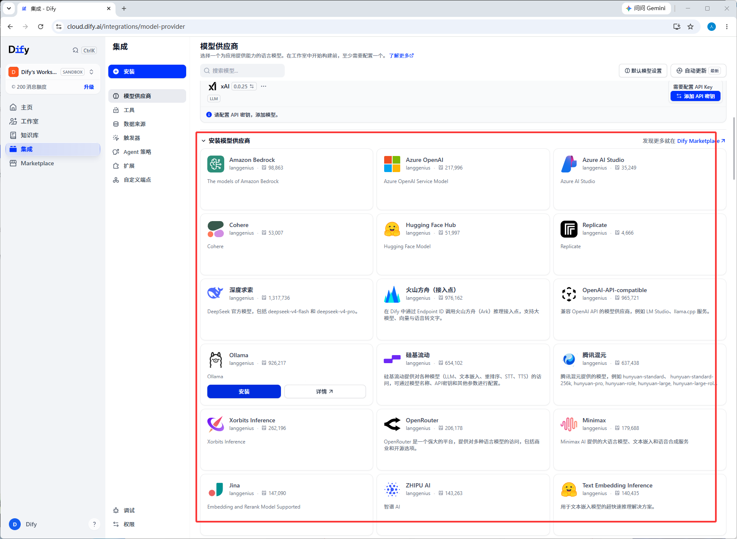Open 知识库 in the left navigation
The image size is (737, 539).
53,135
